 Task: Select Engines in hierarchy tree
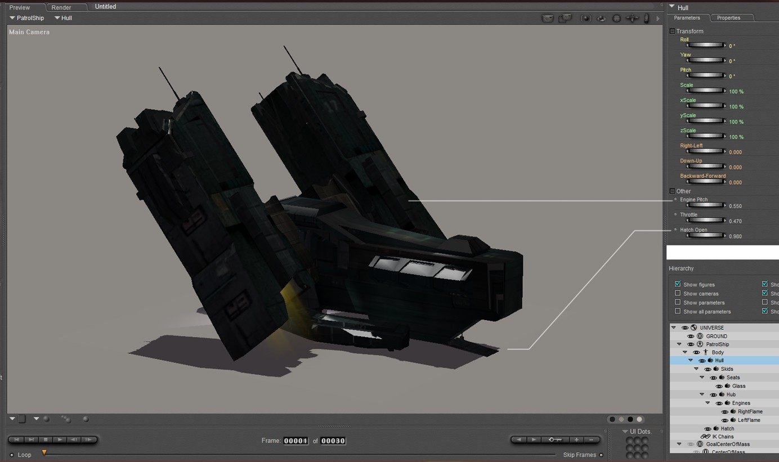click(741, 403)
